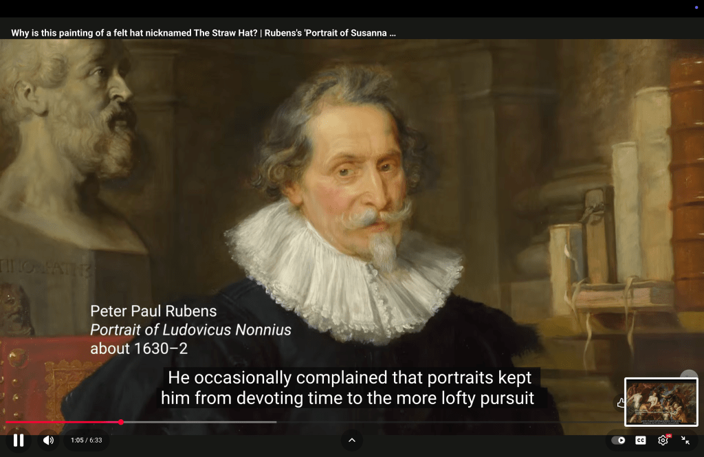The width and height of the screenshot is (704, 457).
Task: Turn off closed captions with the CC button
Action: click(641, 440)
